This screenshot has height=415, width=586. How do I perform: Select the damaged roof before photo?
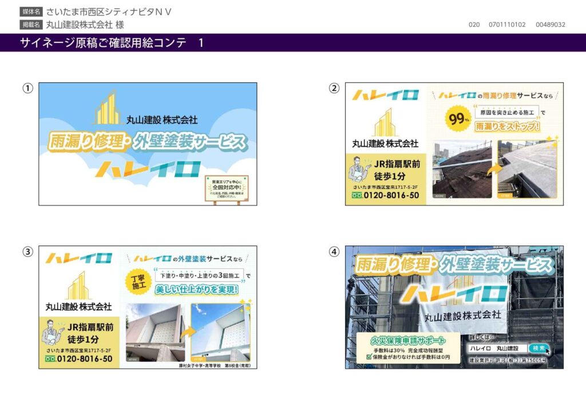[462, 169]
